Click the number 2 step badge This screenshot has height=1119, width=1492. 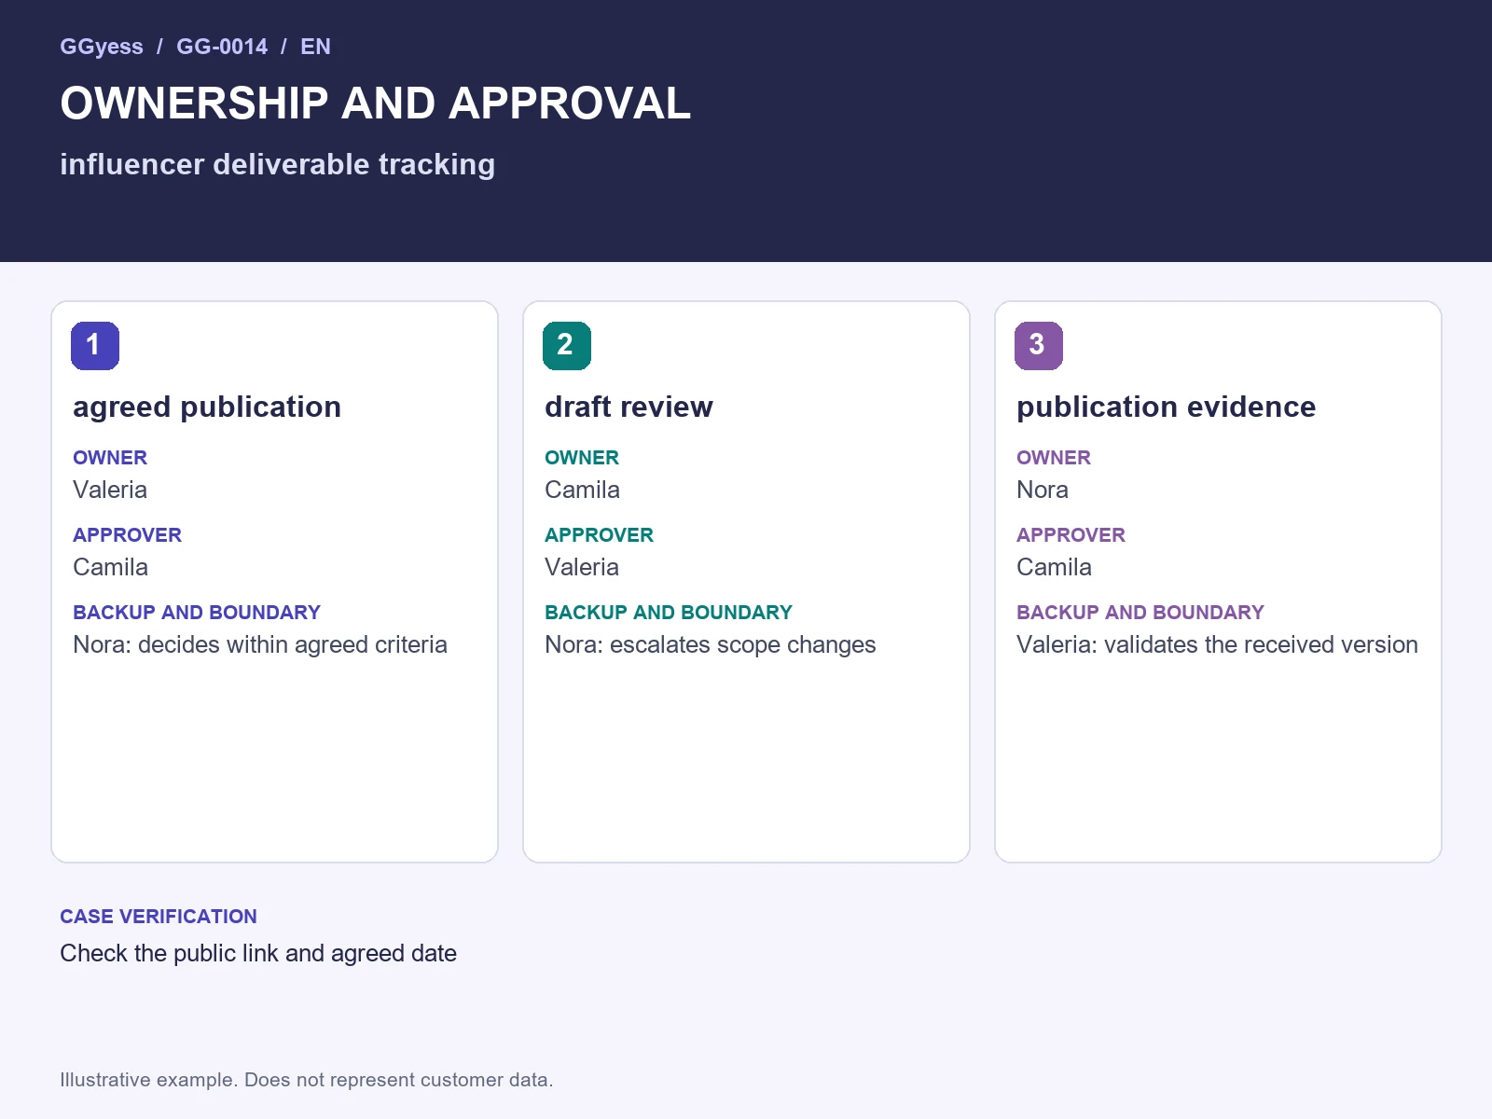pos(567,346)
